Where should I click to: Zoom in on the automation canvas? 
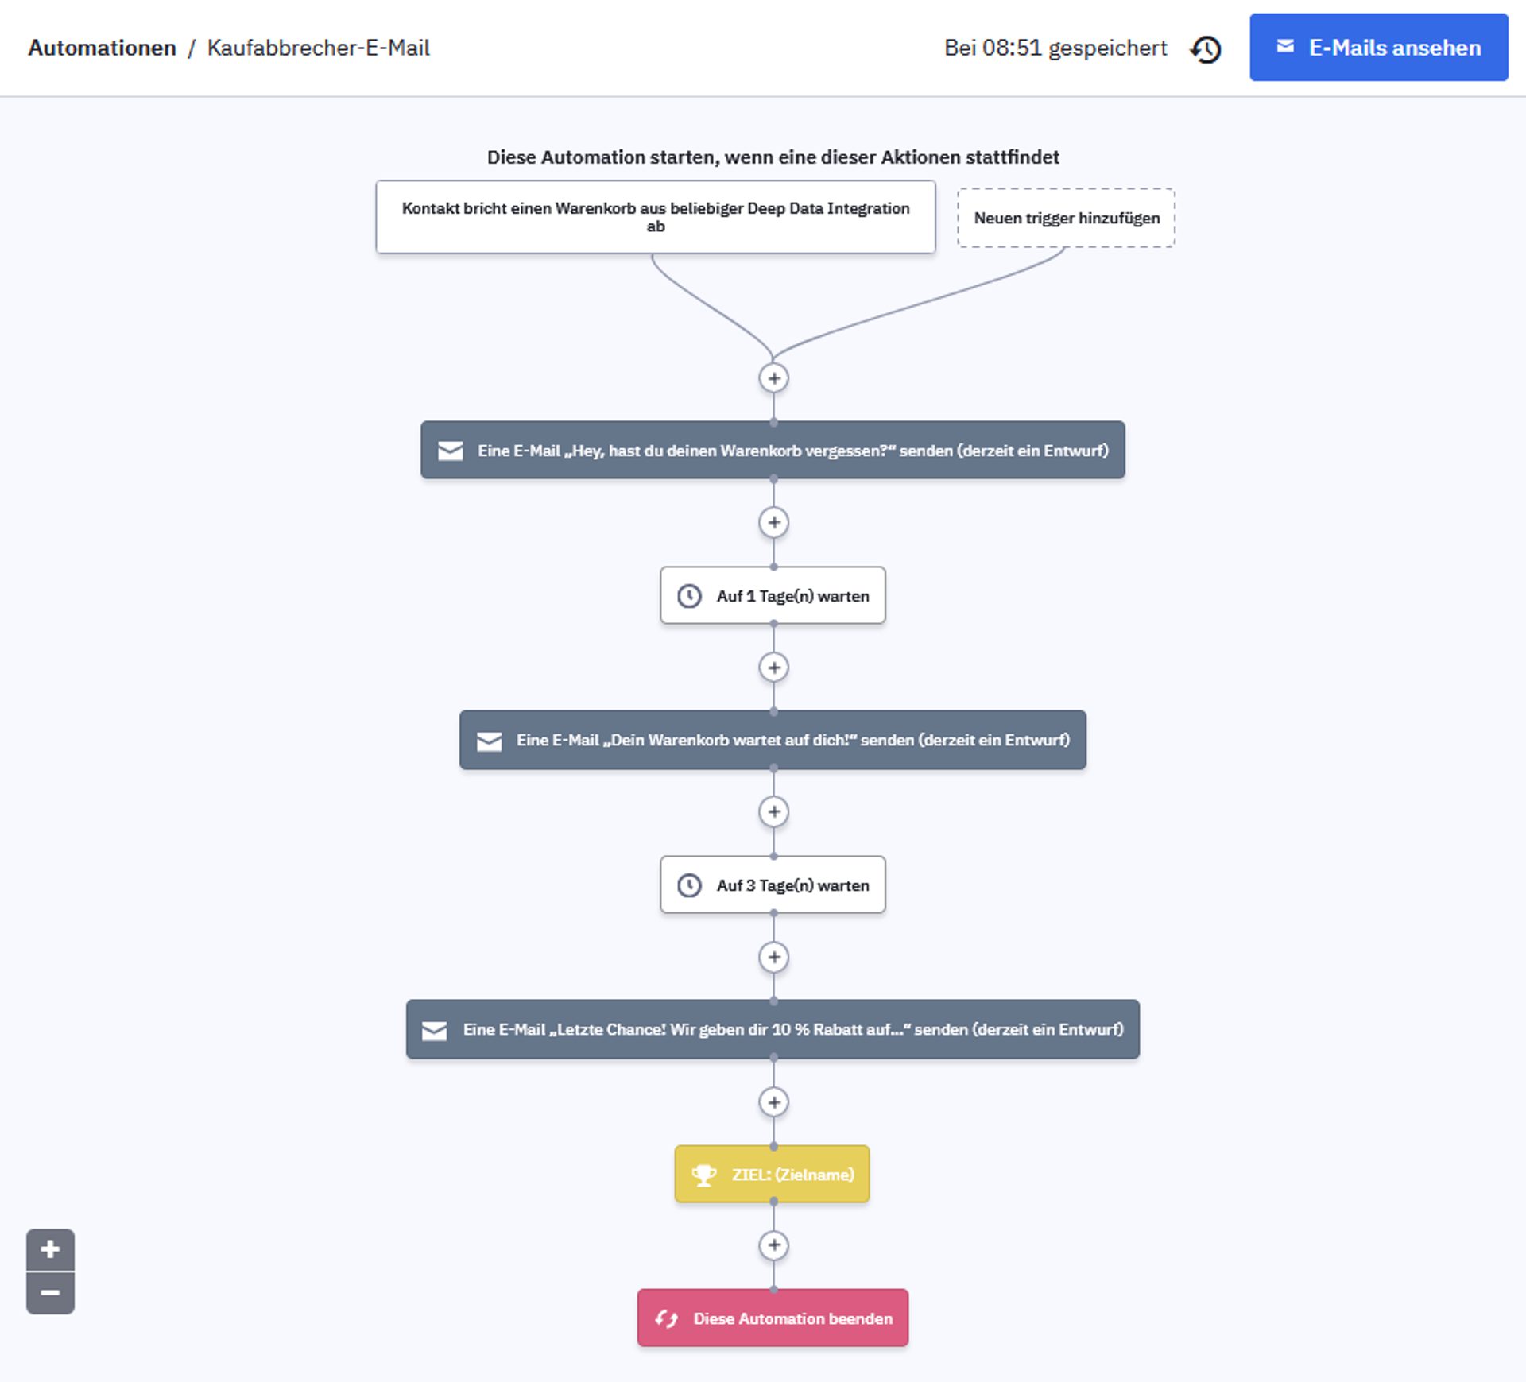pos(50,1249)
